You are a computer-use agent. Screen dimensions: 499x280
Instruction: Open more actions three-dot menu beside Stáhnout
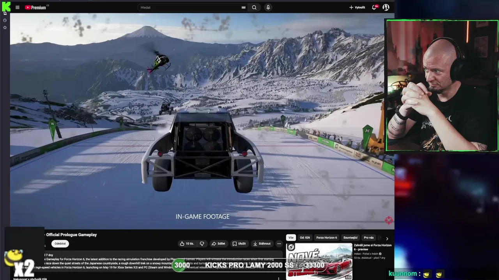tap(279, 243)
